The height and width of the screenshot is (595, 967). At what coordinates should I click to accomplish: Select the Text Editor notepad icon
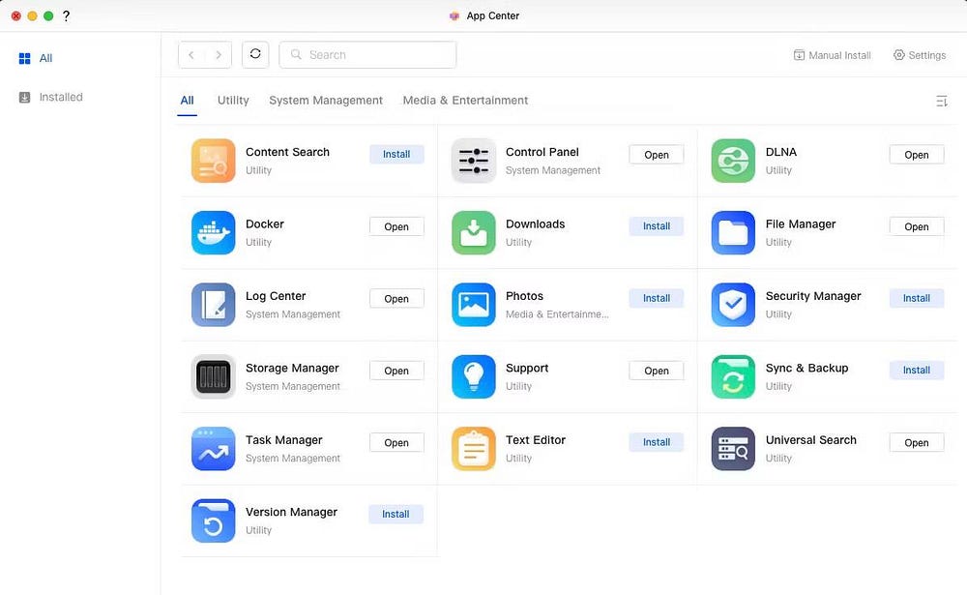coord(474,449)
